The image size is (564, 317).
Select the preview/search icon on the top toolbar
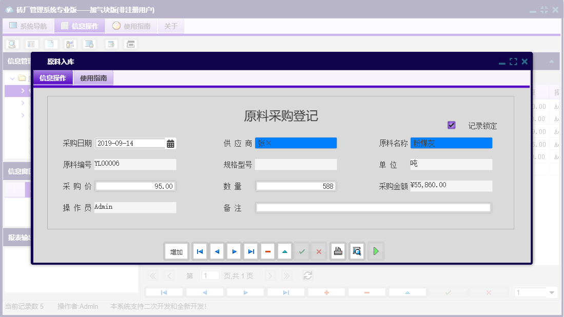click(11, 44)
